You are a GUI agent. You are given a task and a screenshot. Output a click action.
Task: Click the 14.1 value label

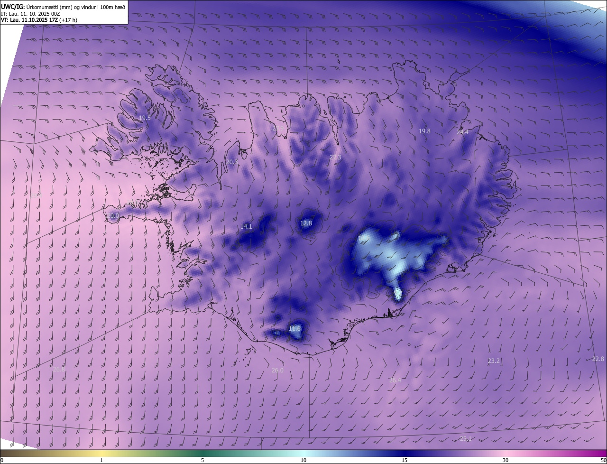(246, 227)
